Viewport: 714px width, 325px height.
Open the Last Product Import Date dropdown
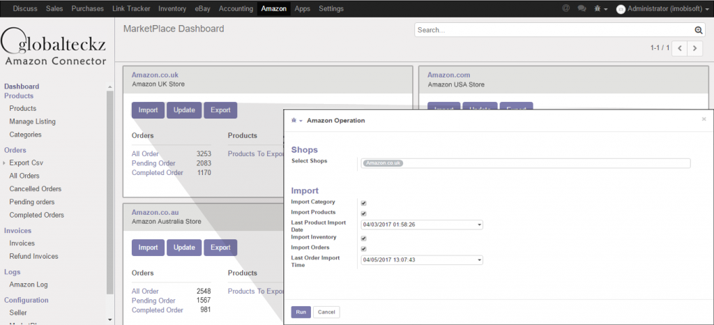[479, 225]
